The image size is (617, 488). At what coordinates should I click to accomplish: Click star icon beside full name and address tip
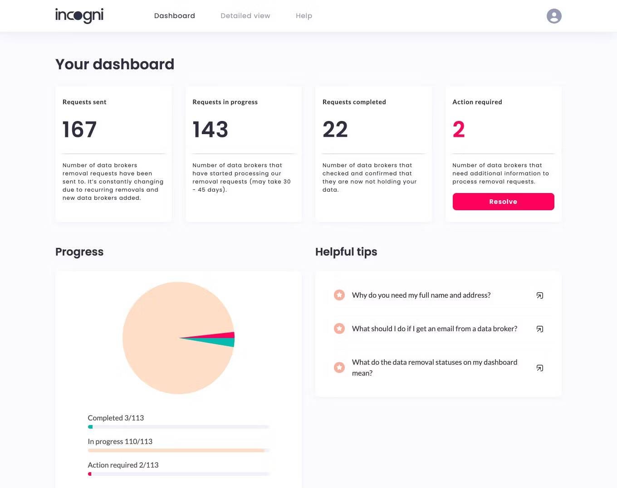[339, 295]
